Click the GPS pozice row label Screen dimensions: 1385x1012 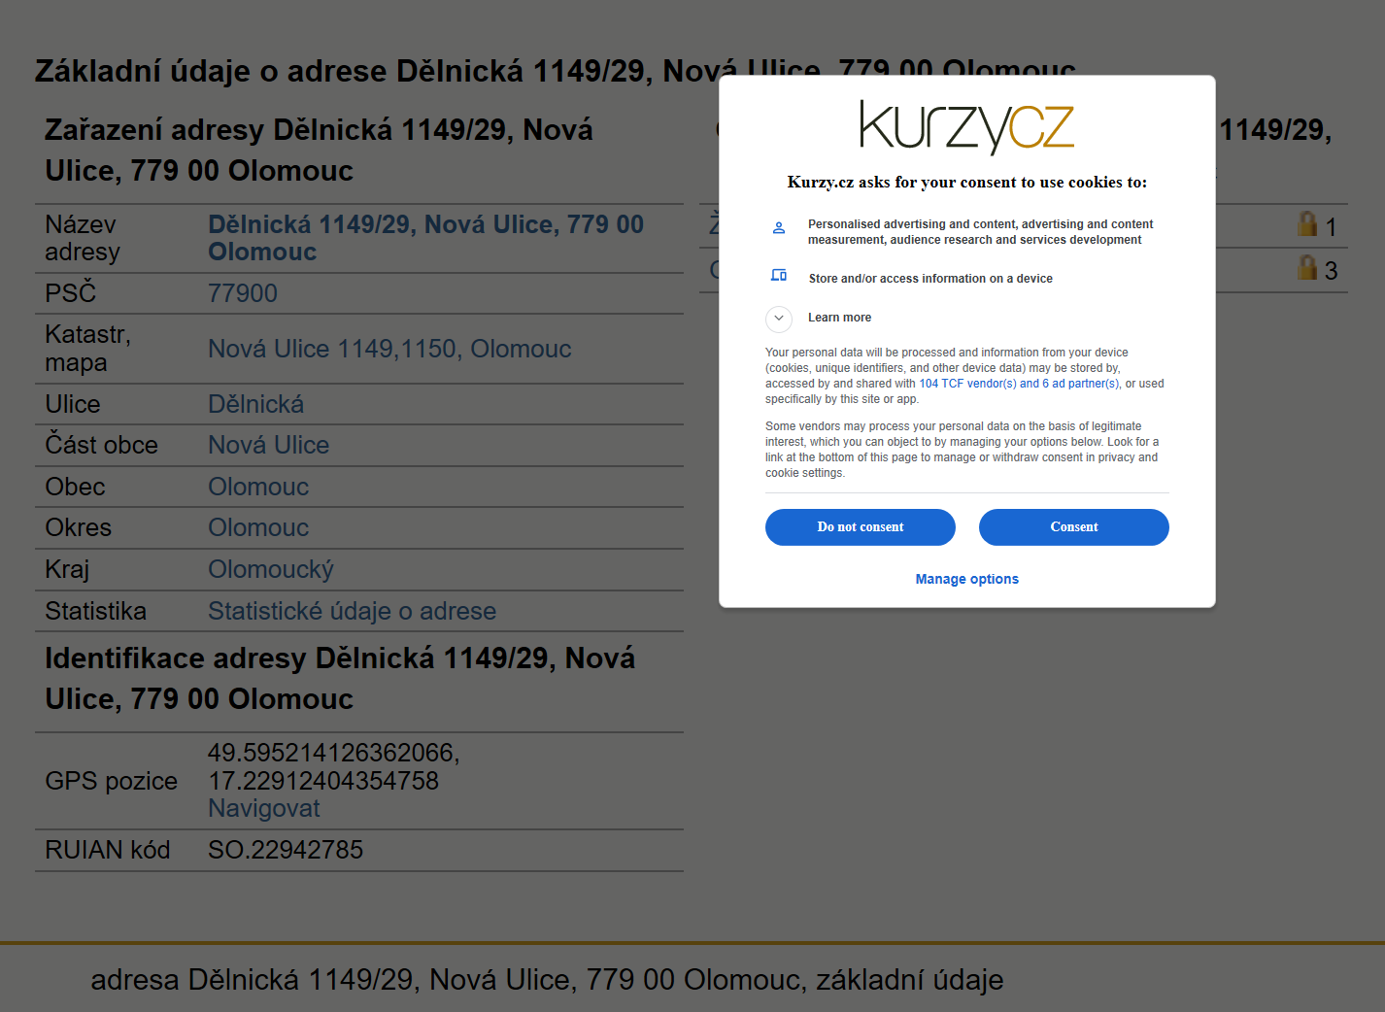(111, 781)
